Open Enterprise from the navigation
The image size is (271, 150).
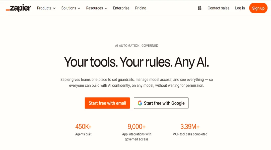point(121,8)
